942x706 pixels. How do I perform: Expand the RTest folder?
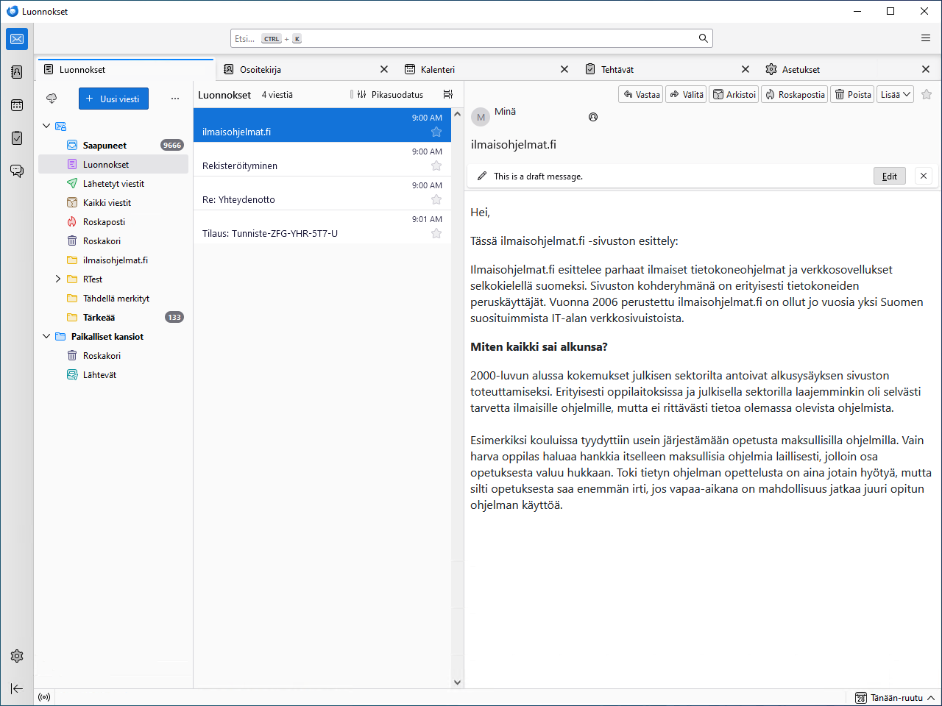point(58,279)
